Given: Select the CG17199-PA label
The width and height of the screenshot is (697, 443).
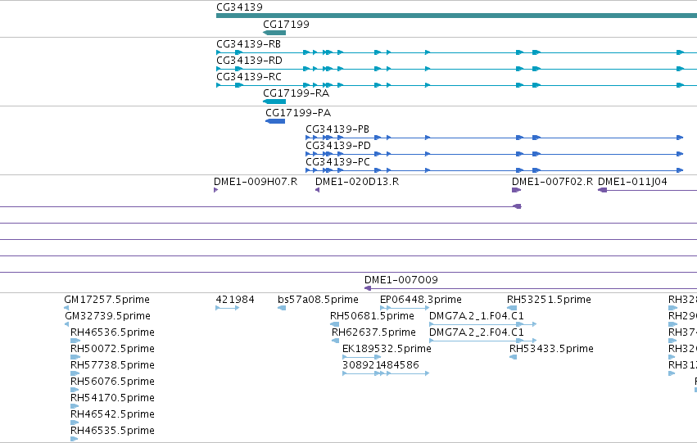Looking at the screenshot, I should [x=298, y=113].
